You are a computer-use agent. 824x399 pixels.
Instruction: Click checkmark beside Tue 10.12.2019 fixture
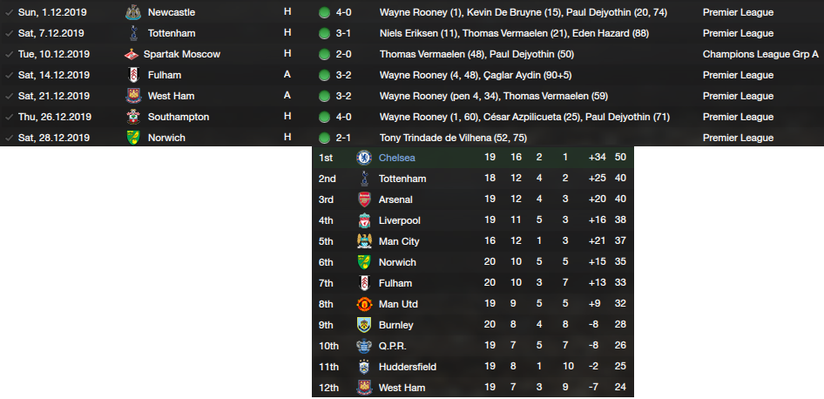[x=9, y=54]
